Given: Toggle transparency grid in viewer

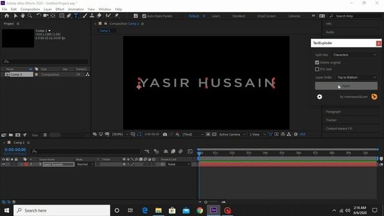Looking at the screenshot, I should (x=214, y=134).
